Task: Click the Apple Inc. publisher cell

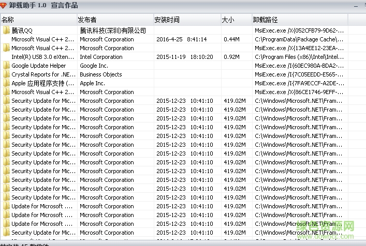Action: coord(92,83)
